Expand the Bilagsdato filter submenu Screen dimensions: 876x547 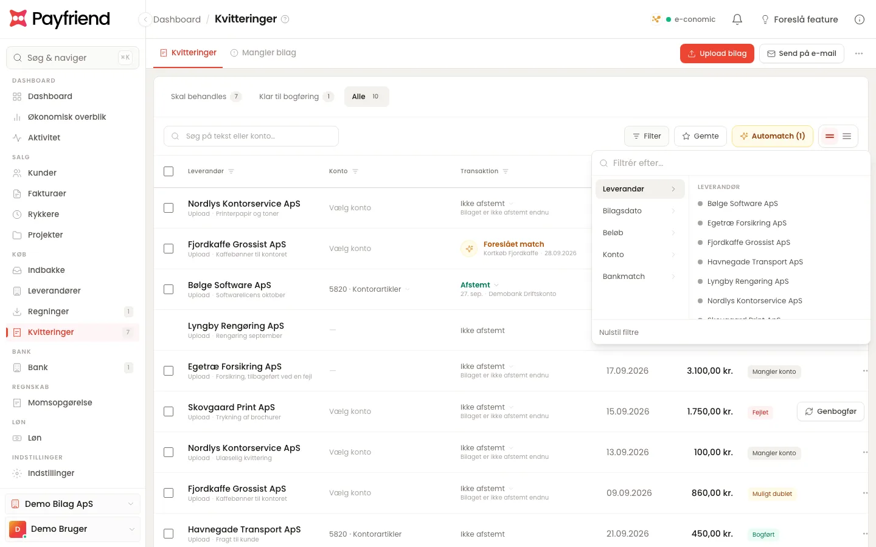point(640,211)
